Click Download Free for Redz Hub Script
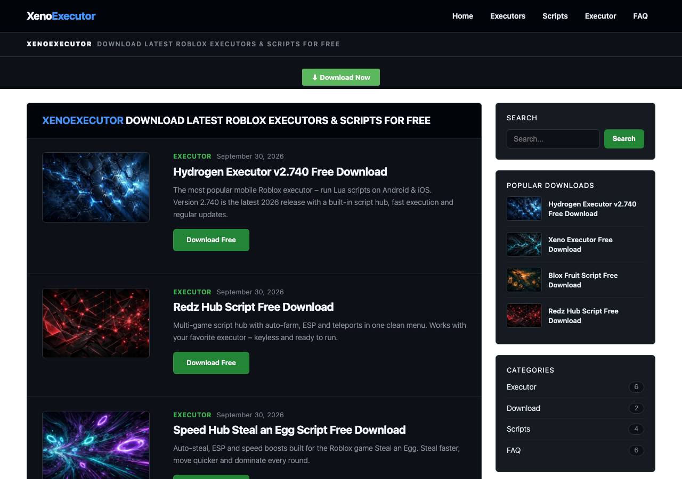The height and width of the screenshot is (479, 682). [x=211, y=363]
